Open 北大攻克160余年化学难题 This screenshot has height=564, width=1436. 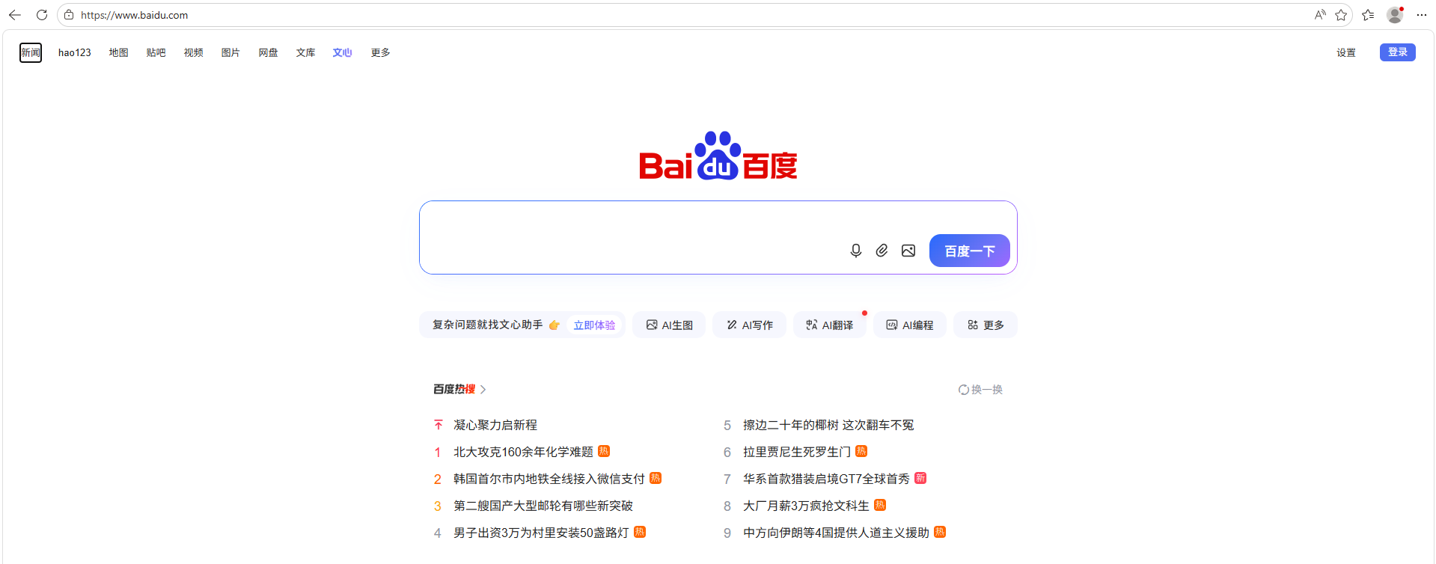tap(523, 452)
